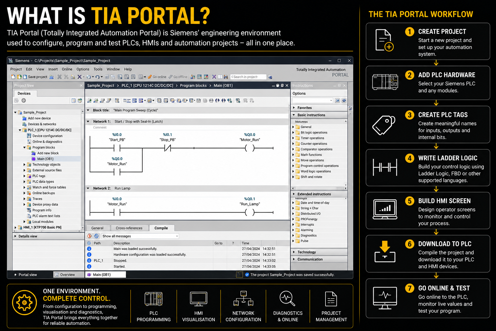Click Main (OB1) editor button in bottom bar
Viewport: 496px width, 331px height.
(x=106, y=275)
